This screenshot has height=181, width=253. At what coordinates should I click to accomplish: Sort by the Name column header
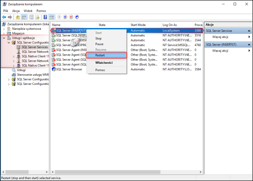click(74, 25)
